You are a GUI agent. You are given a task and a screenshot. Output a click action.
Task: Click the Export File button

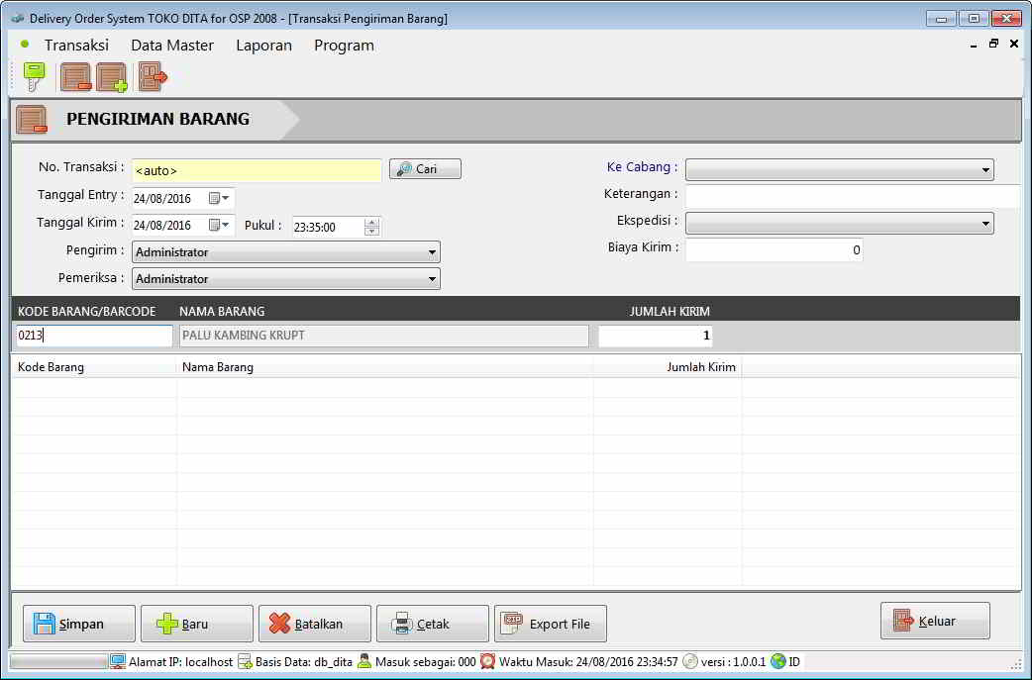(x=550, y=624)
